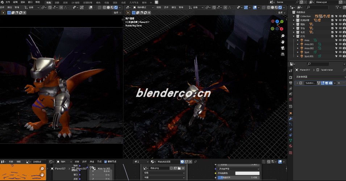Disable Spot render with camera icon

(344, 52)
